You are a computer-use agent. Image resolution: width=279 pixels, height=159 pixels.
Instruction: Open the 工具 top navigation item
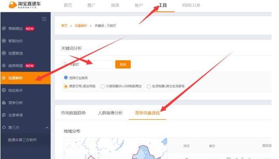point(163,5)
